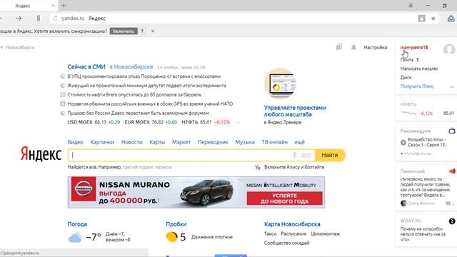Dismiss the sync notification bar
The height and width of the screenshot is (257, 457).
[x=153, y=31]
